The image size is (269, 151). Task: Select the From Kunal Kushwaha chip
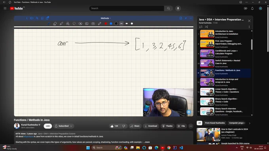(215, 123)
